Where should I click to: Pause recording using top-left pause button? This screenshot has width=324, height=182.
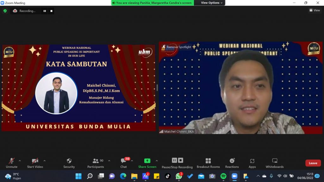click(45, 11)
